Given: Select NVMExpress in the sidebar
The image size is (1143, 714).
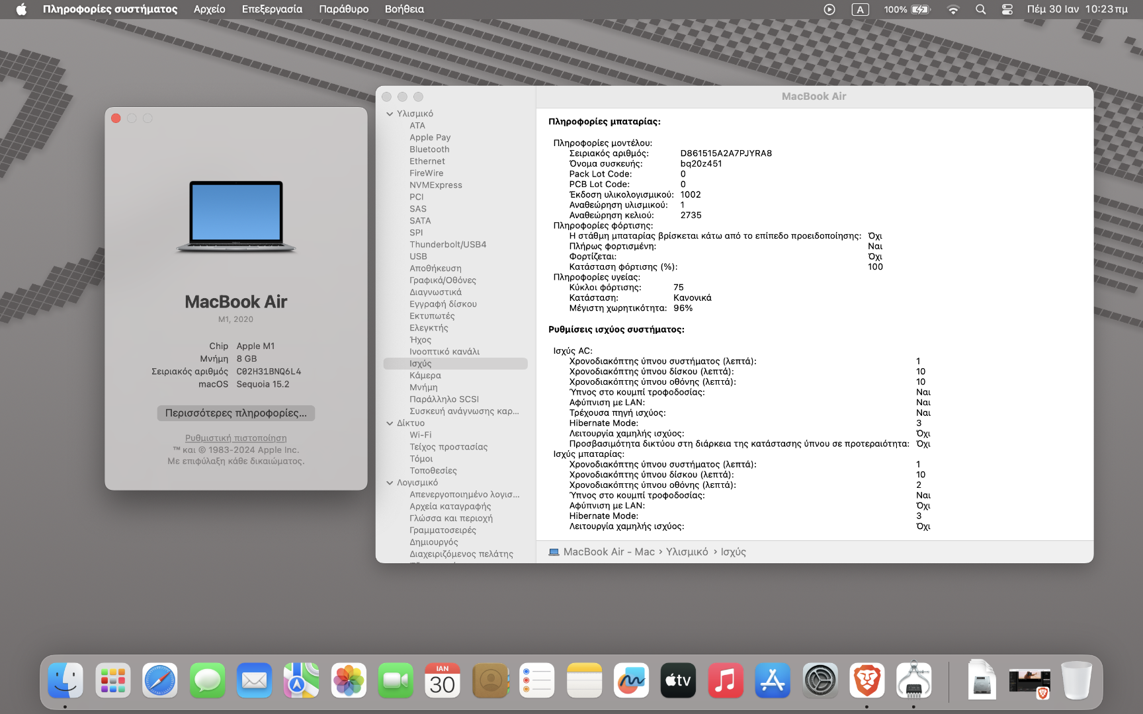Looking at the screenshot, I should [435, 185].
